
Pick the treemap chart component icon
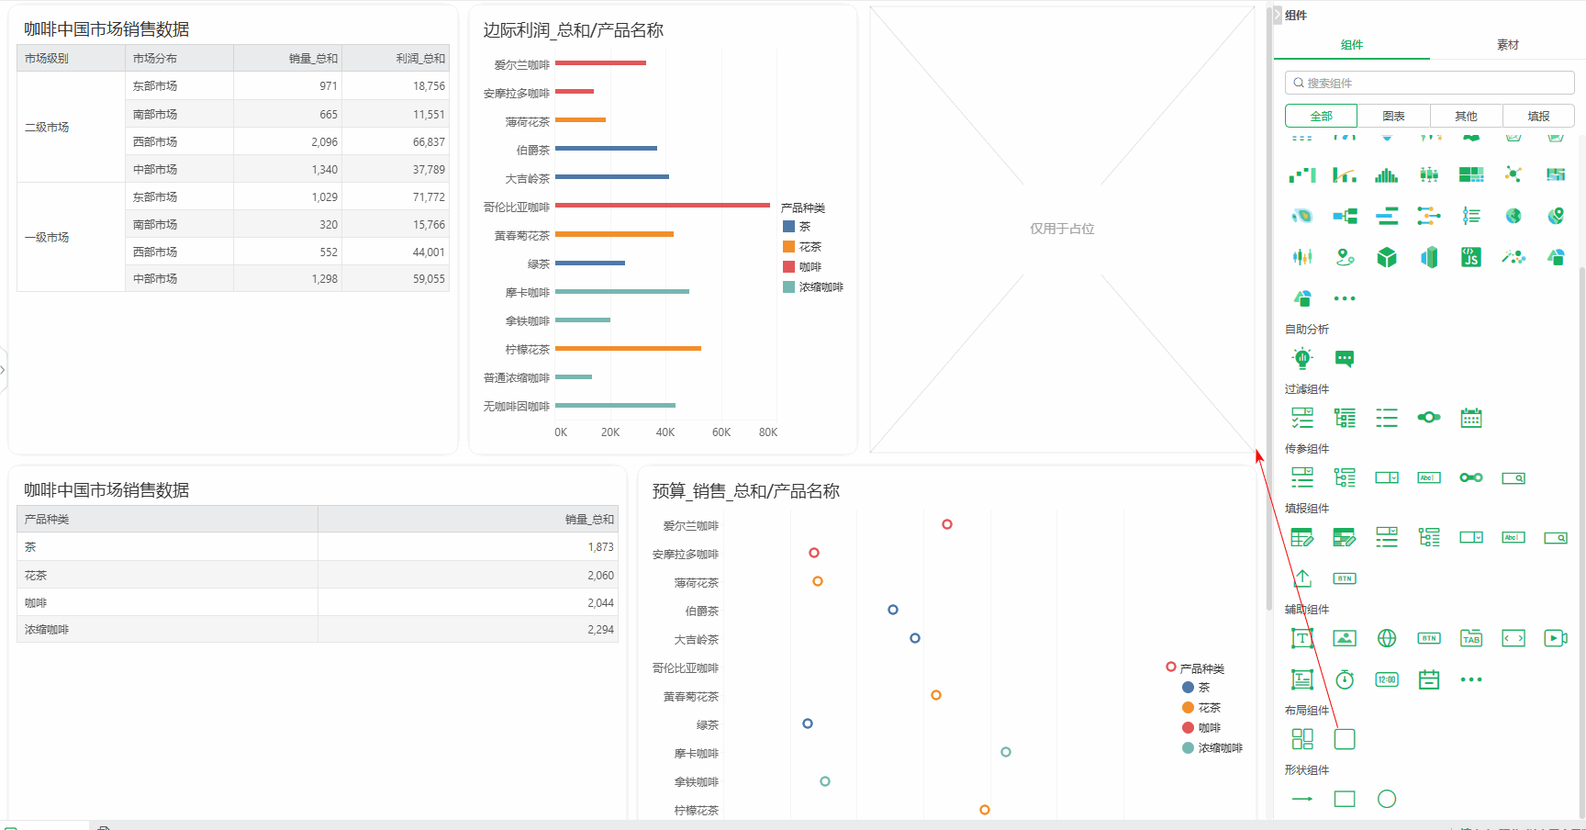point(1471,174)
